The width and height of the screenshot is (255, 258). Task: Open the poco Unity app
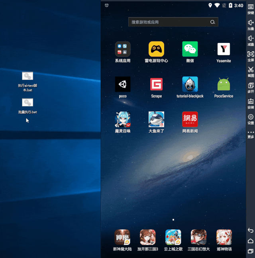[123, 84]
